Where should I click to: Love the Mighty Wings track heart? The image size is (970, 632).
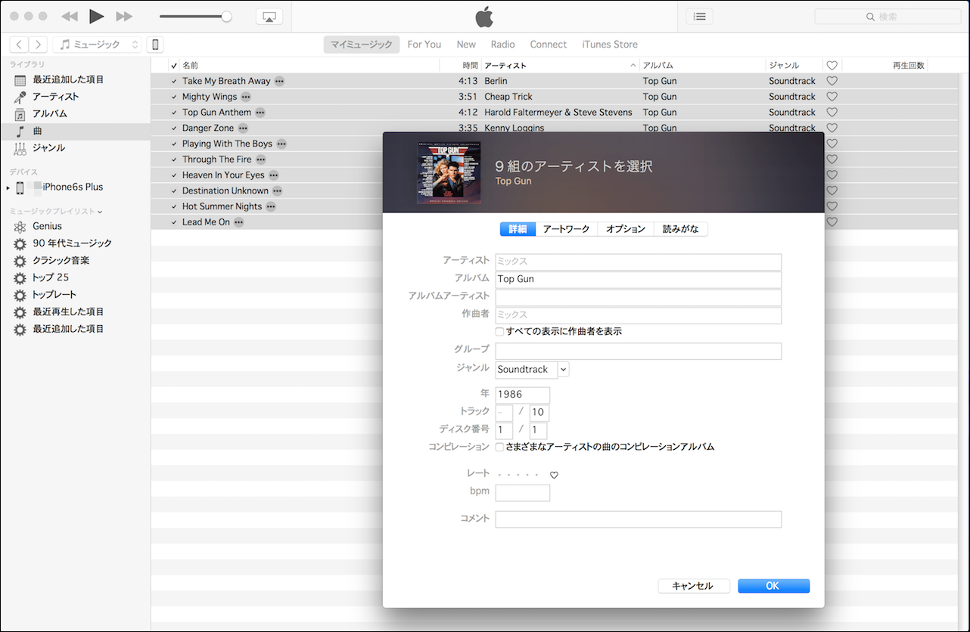pos(832,97)
